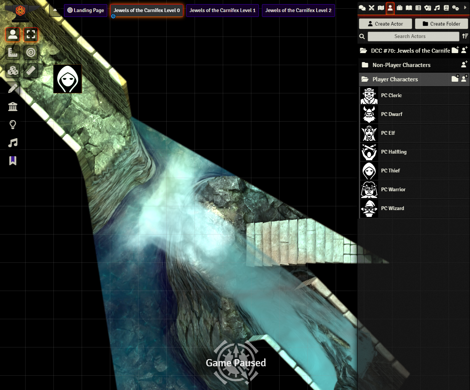Image resolution: width=470 pixels, height=390 pixels.
Task: Select the Actors directory sidebar tab
Action: tap(390, 8)
